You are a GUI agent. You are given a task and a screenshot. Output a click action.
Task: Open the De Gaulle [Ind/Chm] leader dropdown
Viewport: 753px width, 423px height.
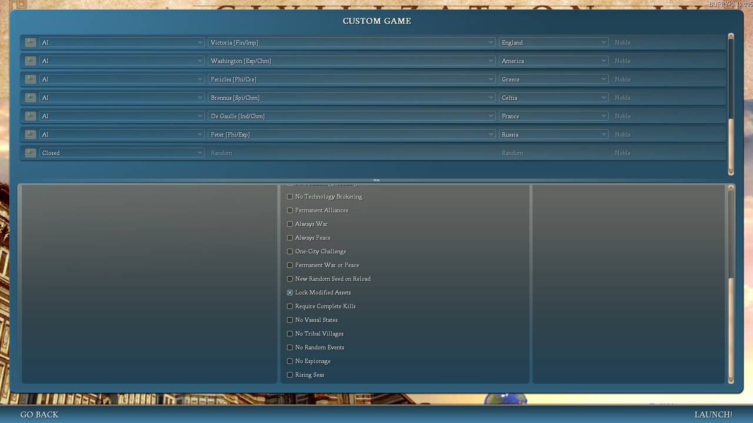[351, 116]
